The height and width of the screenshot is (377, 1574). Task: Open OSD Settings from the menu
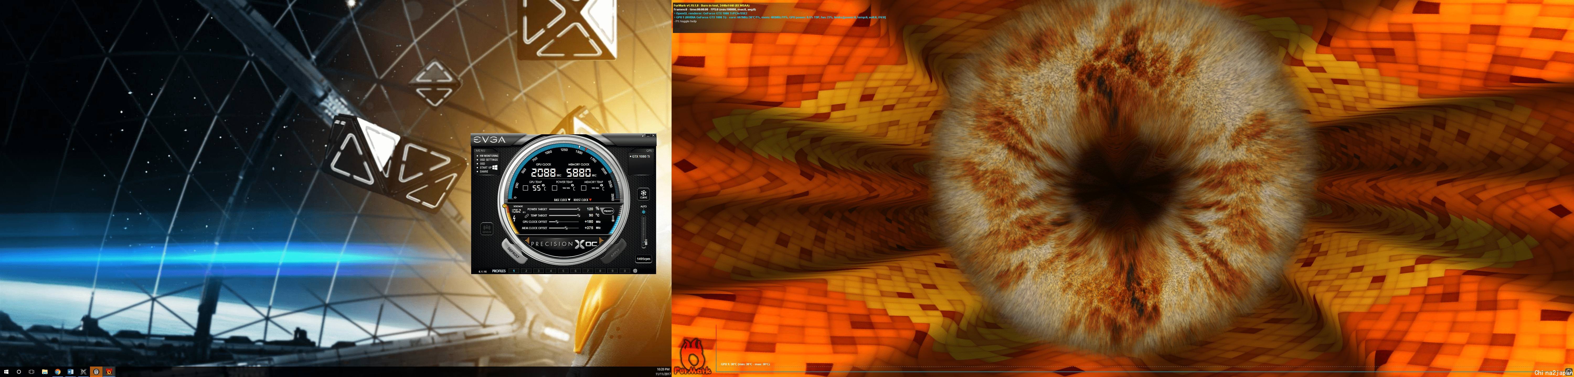[x=489, y=160]
